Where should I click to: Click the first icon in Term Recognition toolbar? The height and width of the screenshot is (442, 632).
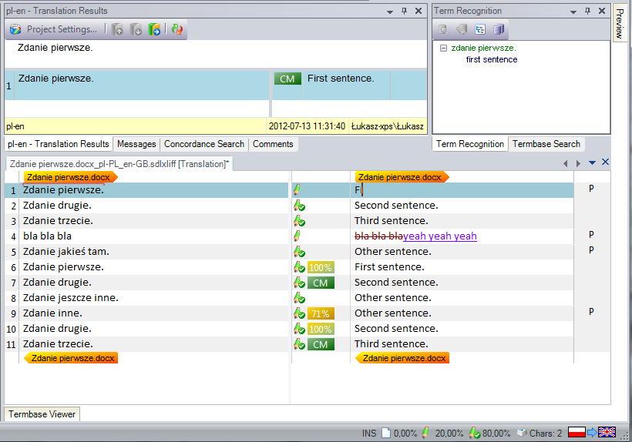(x=442, y=29)
